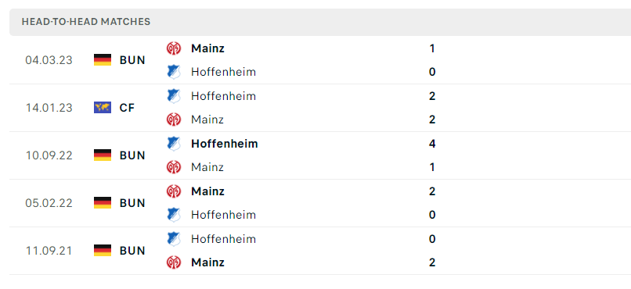Click Mainz crest in 11.09.21 match
Screen dimensions: 631x289
click(174, 262)
